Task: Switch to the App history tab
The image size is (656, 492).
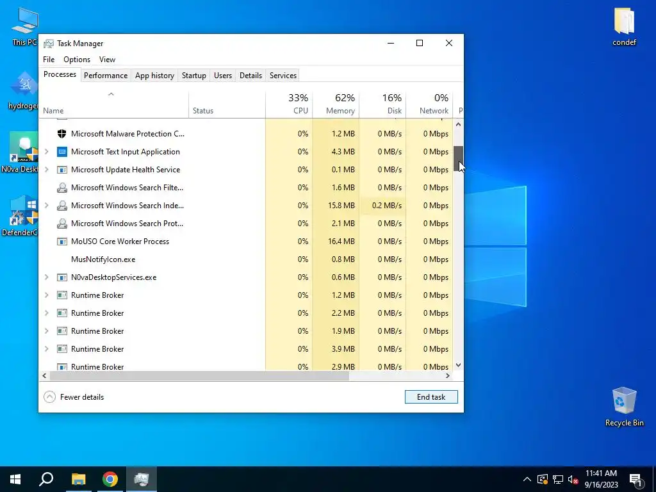Action: click(x=154, y=76)
